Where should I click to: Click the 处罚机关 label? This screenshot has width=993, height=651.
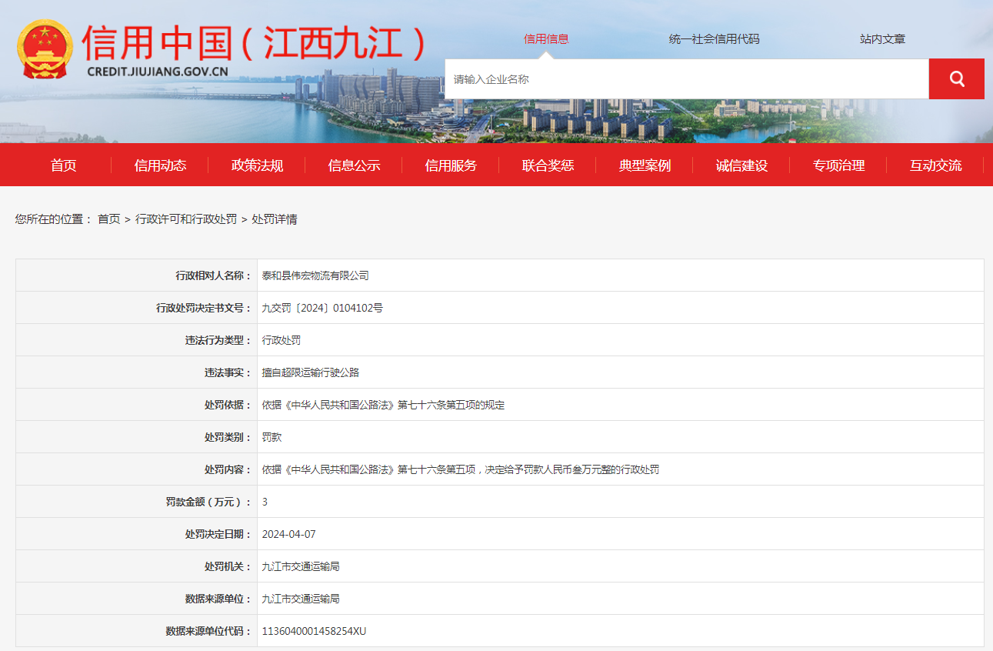[x=228, y=566]
